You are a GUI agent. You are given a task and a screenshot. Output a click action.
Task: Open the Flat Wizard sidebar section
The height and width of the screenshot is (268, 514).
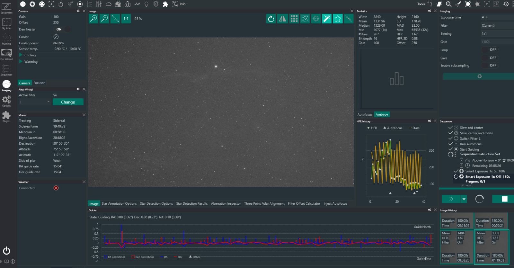[6, 55]
